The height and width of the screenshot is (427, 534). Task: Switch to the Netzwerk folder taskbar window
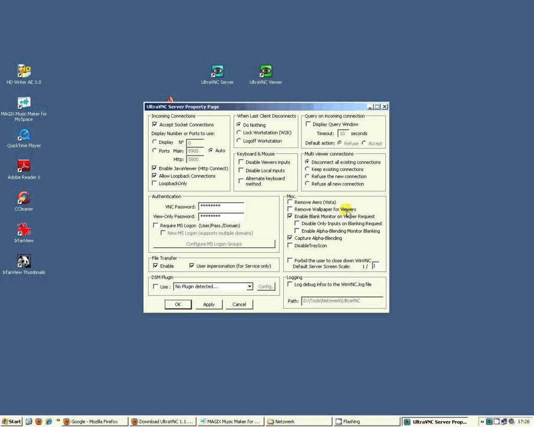299,422
